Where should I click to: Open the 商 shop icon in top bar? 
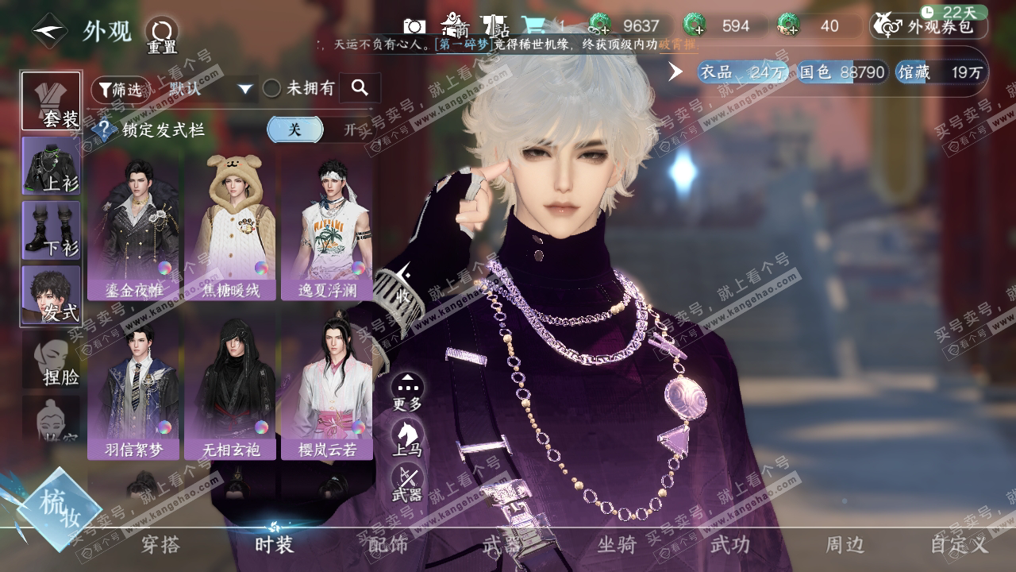[x=455, y=25]
